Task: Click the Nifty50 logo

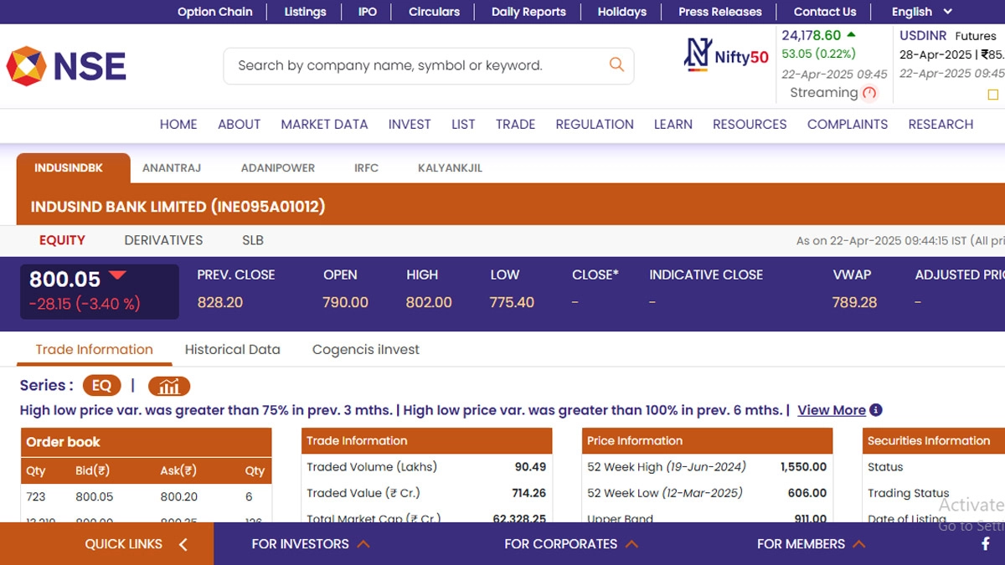Action: pyautogui.click(x=726, y=55)
